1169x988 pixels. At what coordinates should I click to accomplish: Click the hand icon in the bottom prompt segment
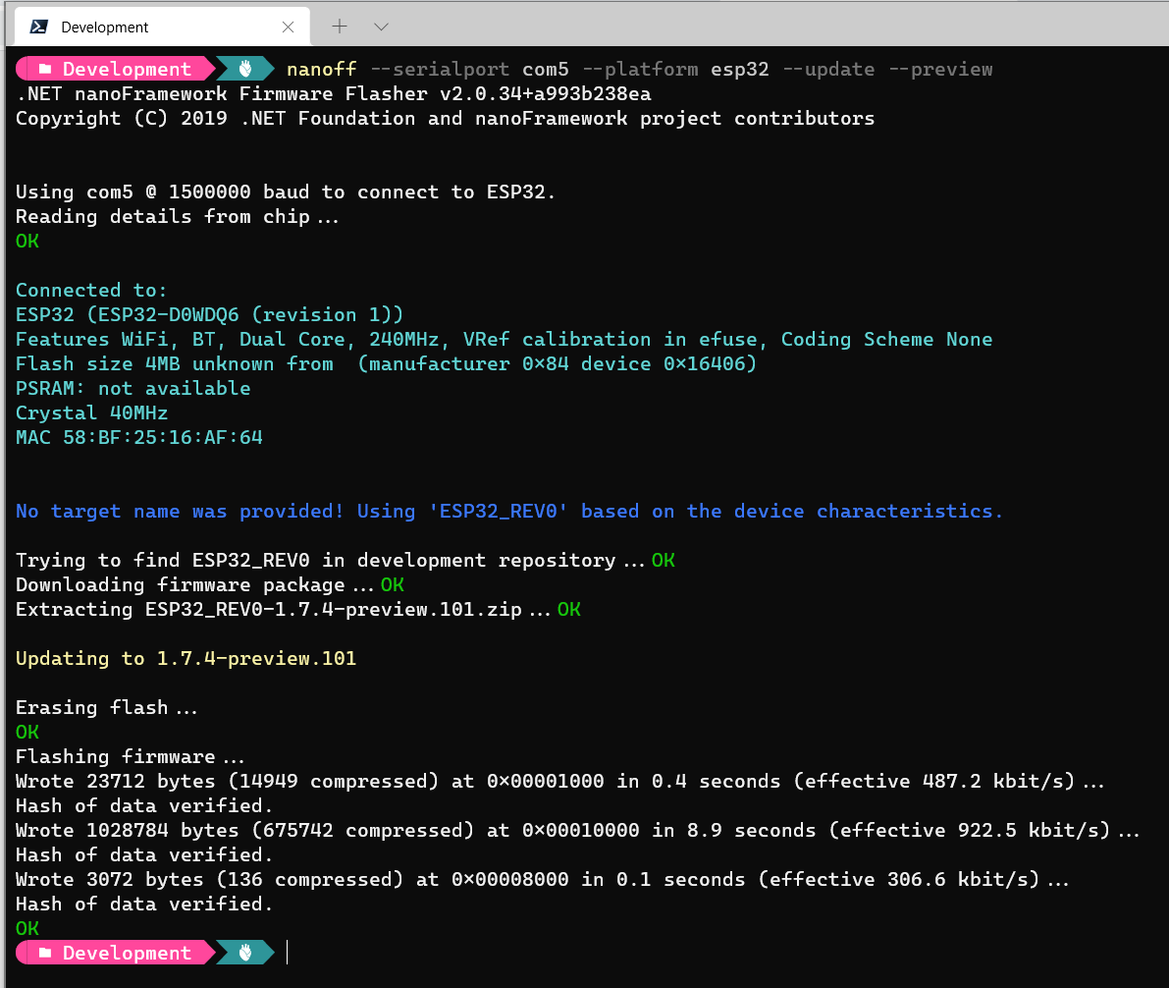point(244,953)
